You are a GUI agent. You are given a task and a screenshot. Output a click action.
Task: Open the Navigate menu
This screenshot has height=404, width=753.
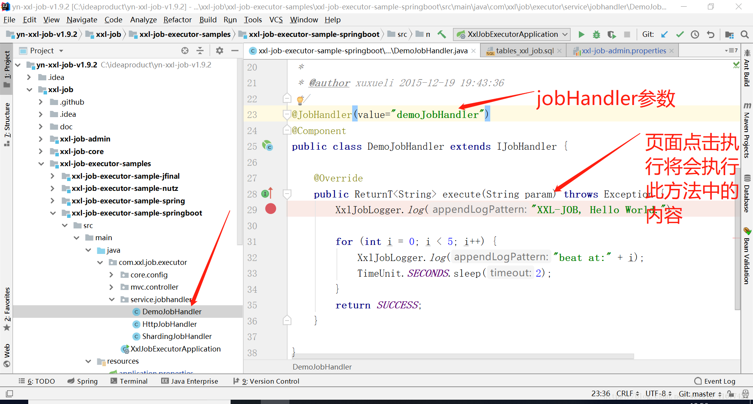click(x=82, y=20)
